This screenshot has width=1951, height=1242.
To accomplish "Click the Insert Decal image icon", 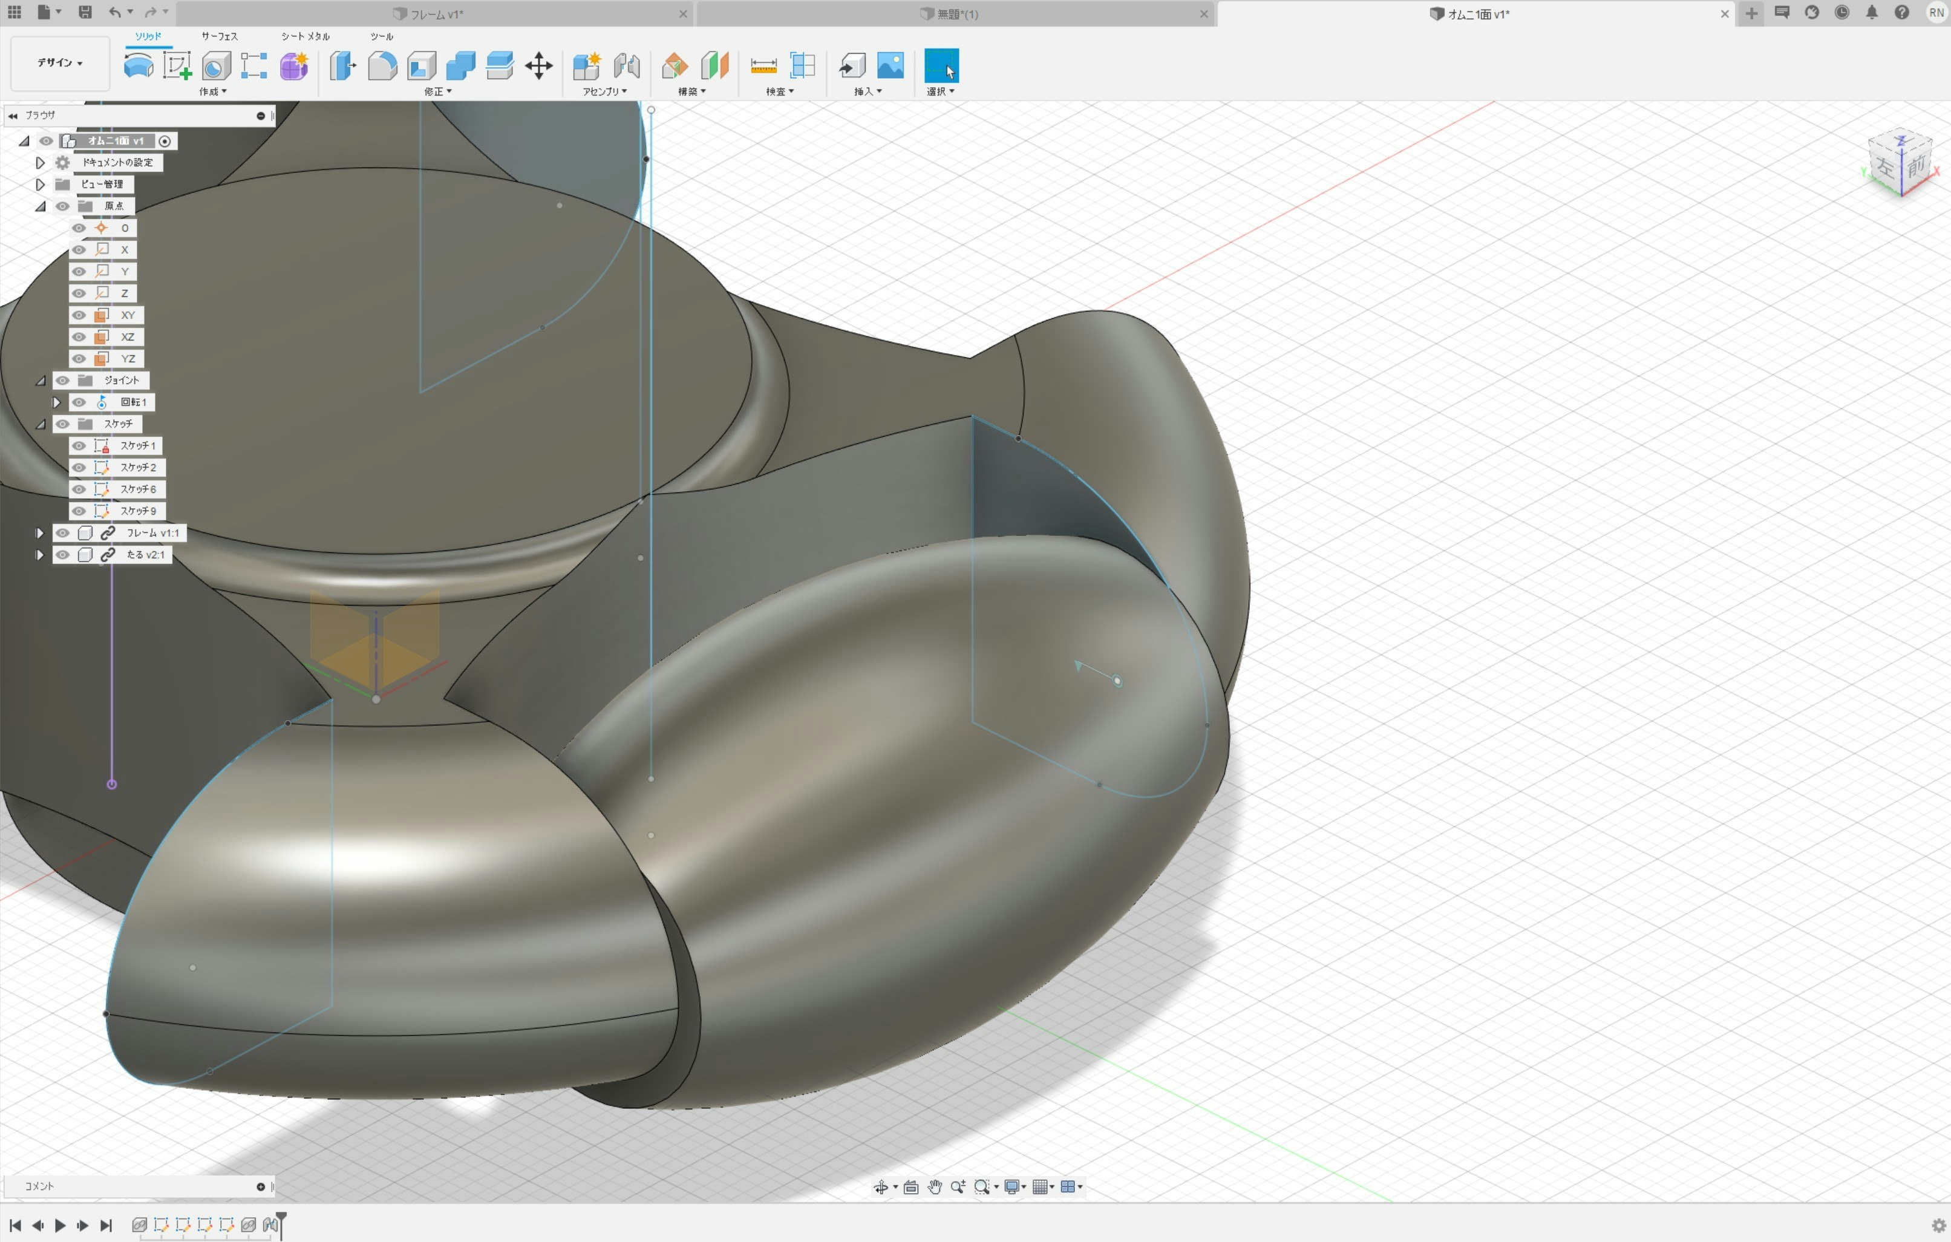I will click(x=890, y=65).
